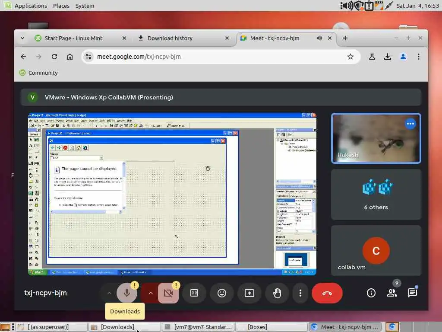Open the Chrome three-dot menu
Image resolution: width=442 pixels, height=332 pixels.
pyautogui.click(x=419, y=57)
